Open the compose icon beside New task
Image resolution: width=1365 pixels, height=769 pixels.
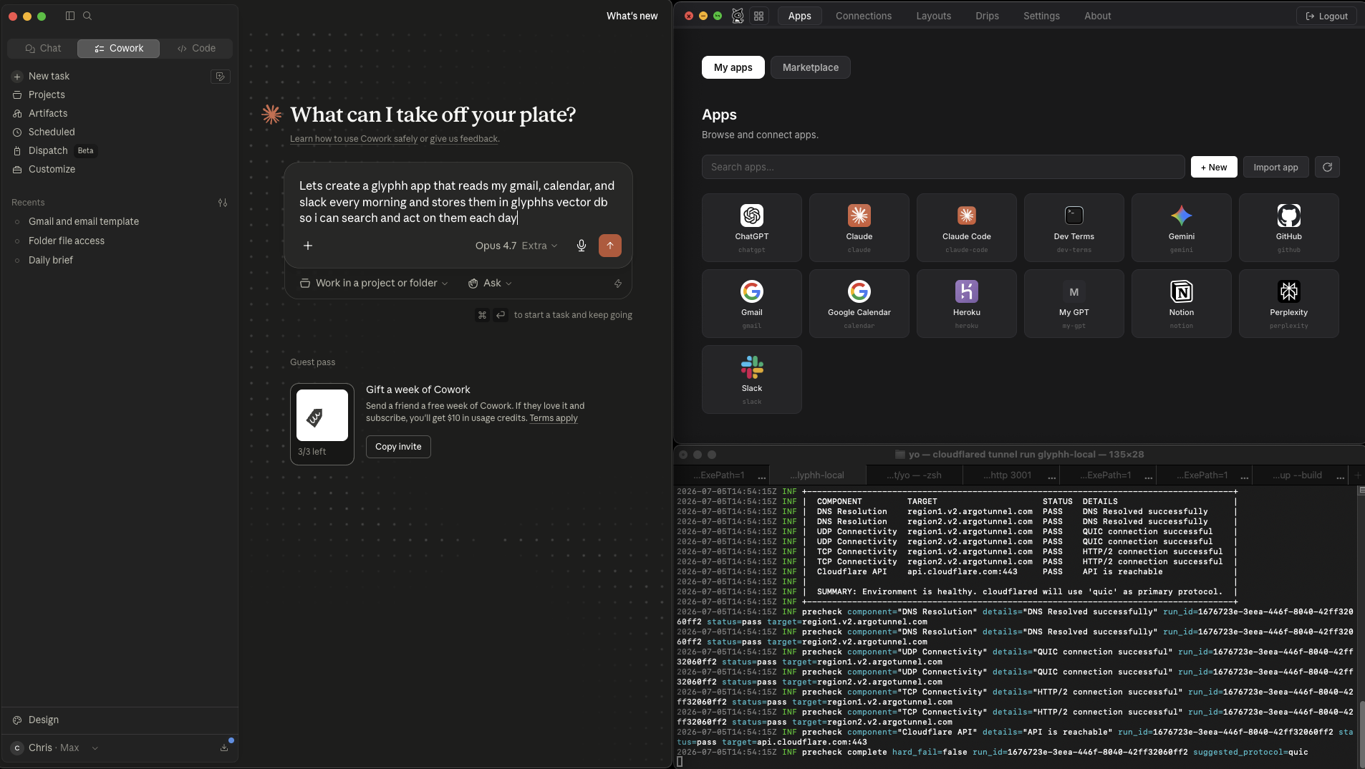click(221, 77)
